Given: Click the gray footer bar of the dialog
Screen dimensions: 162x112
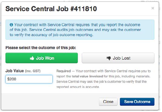Looking at the screenshot, I should (x=80, y=102).
